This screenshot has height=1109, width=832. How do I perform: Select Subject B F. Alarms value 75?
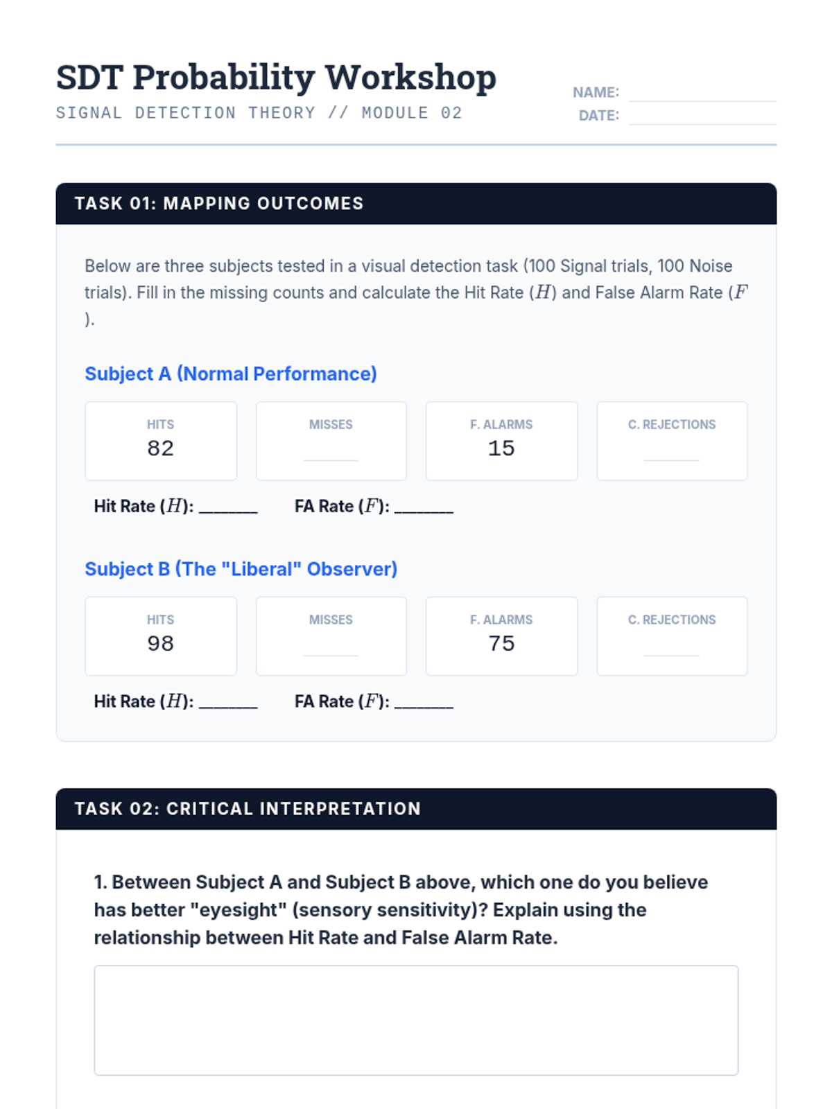[x=501, y=644]
